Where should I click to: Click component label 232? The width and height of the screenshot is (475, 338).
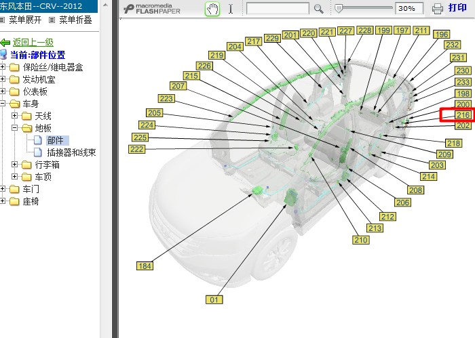(453, 45)
